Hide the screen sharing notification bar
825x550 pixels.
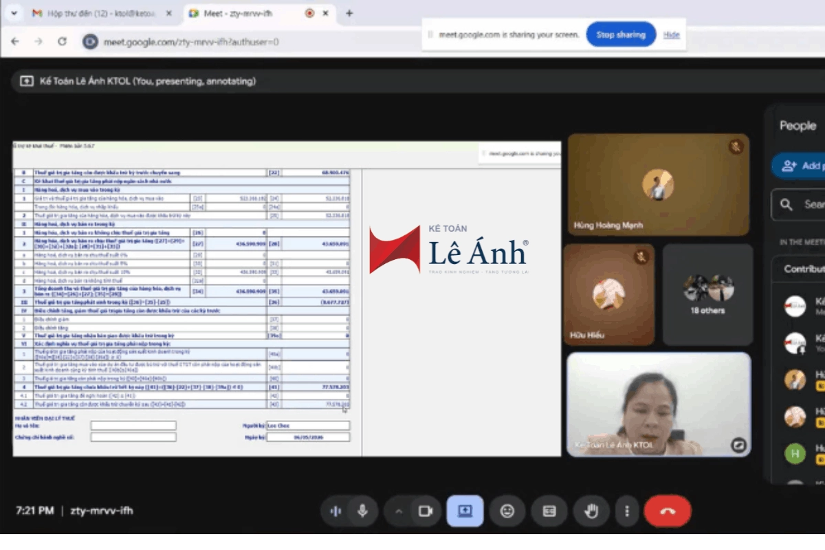[671, 34]
